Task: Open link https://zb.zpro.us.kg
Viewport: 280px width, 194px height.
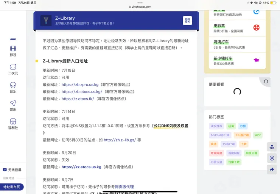Action: (x=80, y=85)
